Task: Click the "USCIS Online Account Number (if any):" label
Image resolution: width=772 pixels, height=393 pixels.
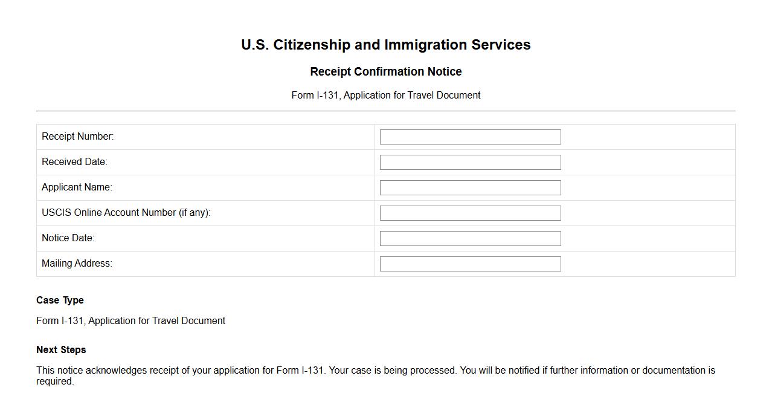Action: pos(126,213)
